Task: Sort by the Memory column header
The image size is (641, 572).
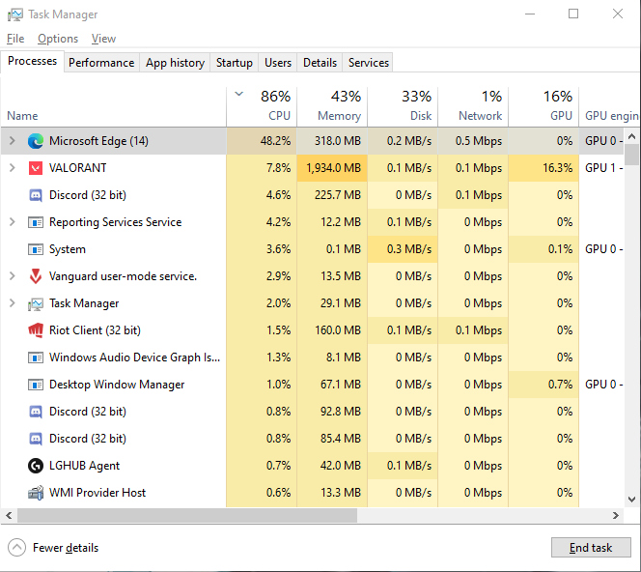Action: click(x=332, y=106)
